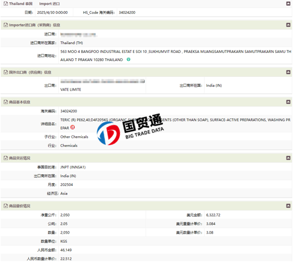Click the Big Trade Data watermark logo

pyautogui.click(x=130, y=130)
